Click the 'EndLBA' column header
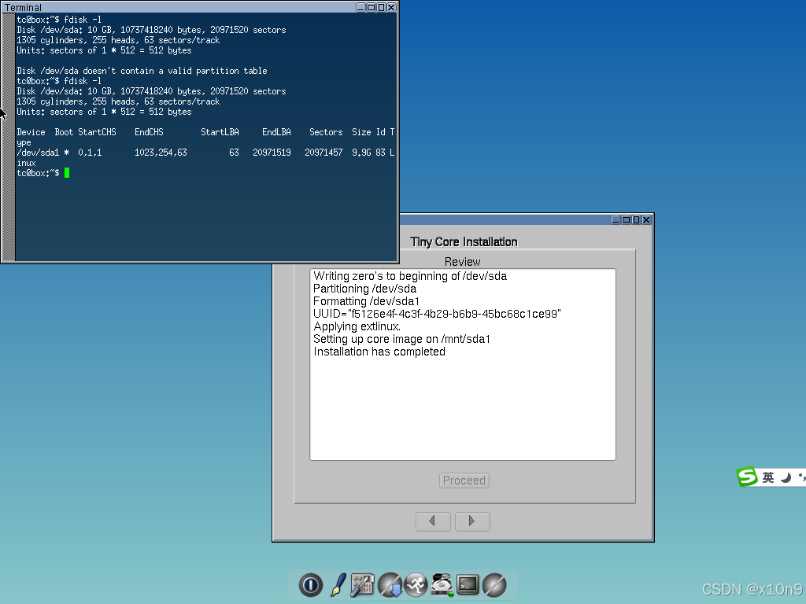806x604 pixels. coord(276,132)
